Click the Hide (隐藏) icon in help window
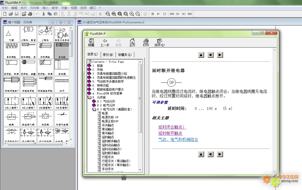302x190 pixels. [x=91, y=42]
